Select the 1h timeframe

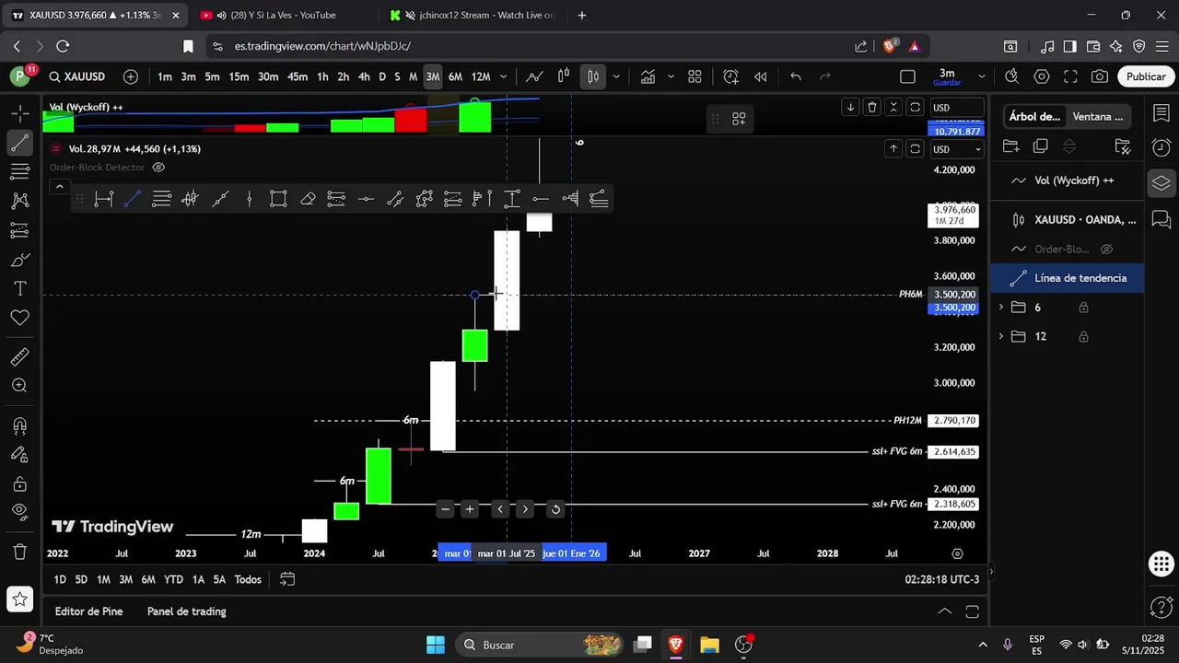pos(322,76)
